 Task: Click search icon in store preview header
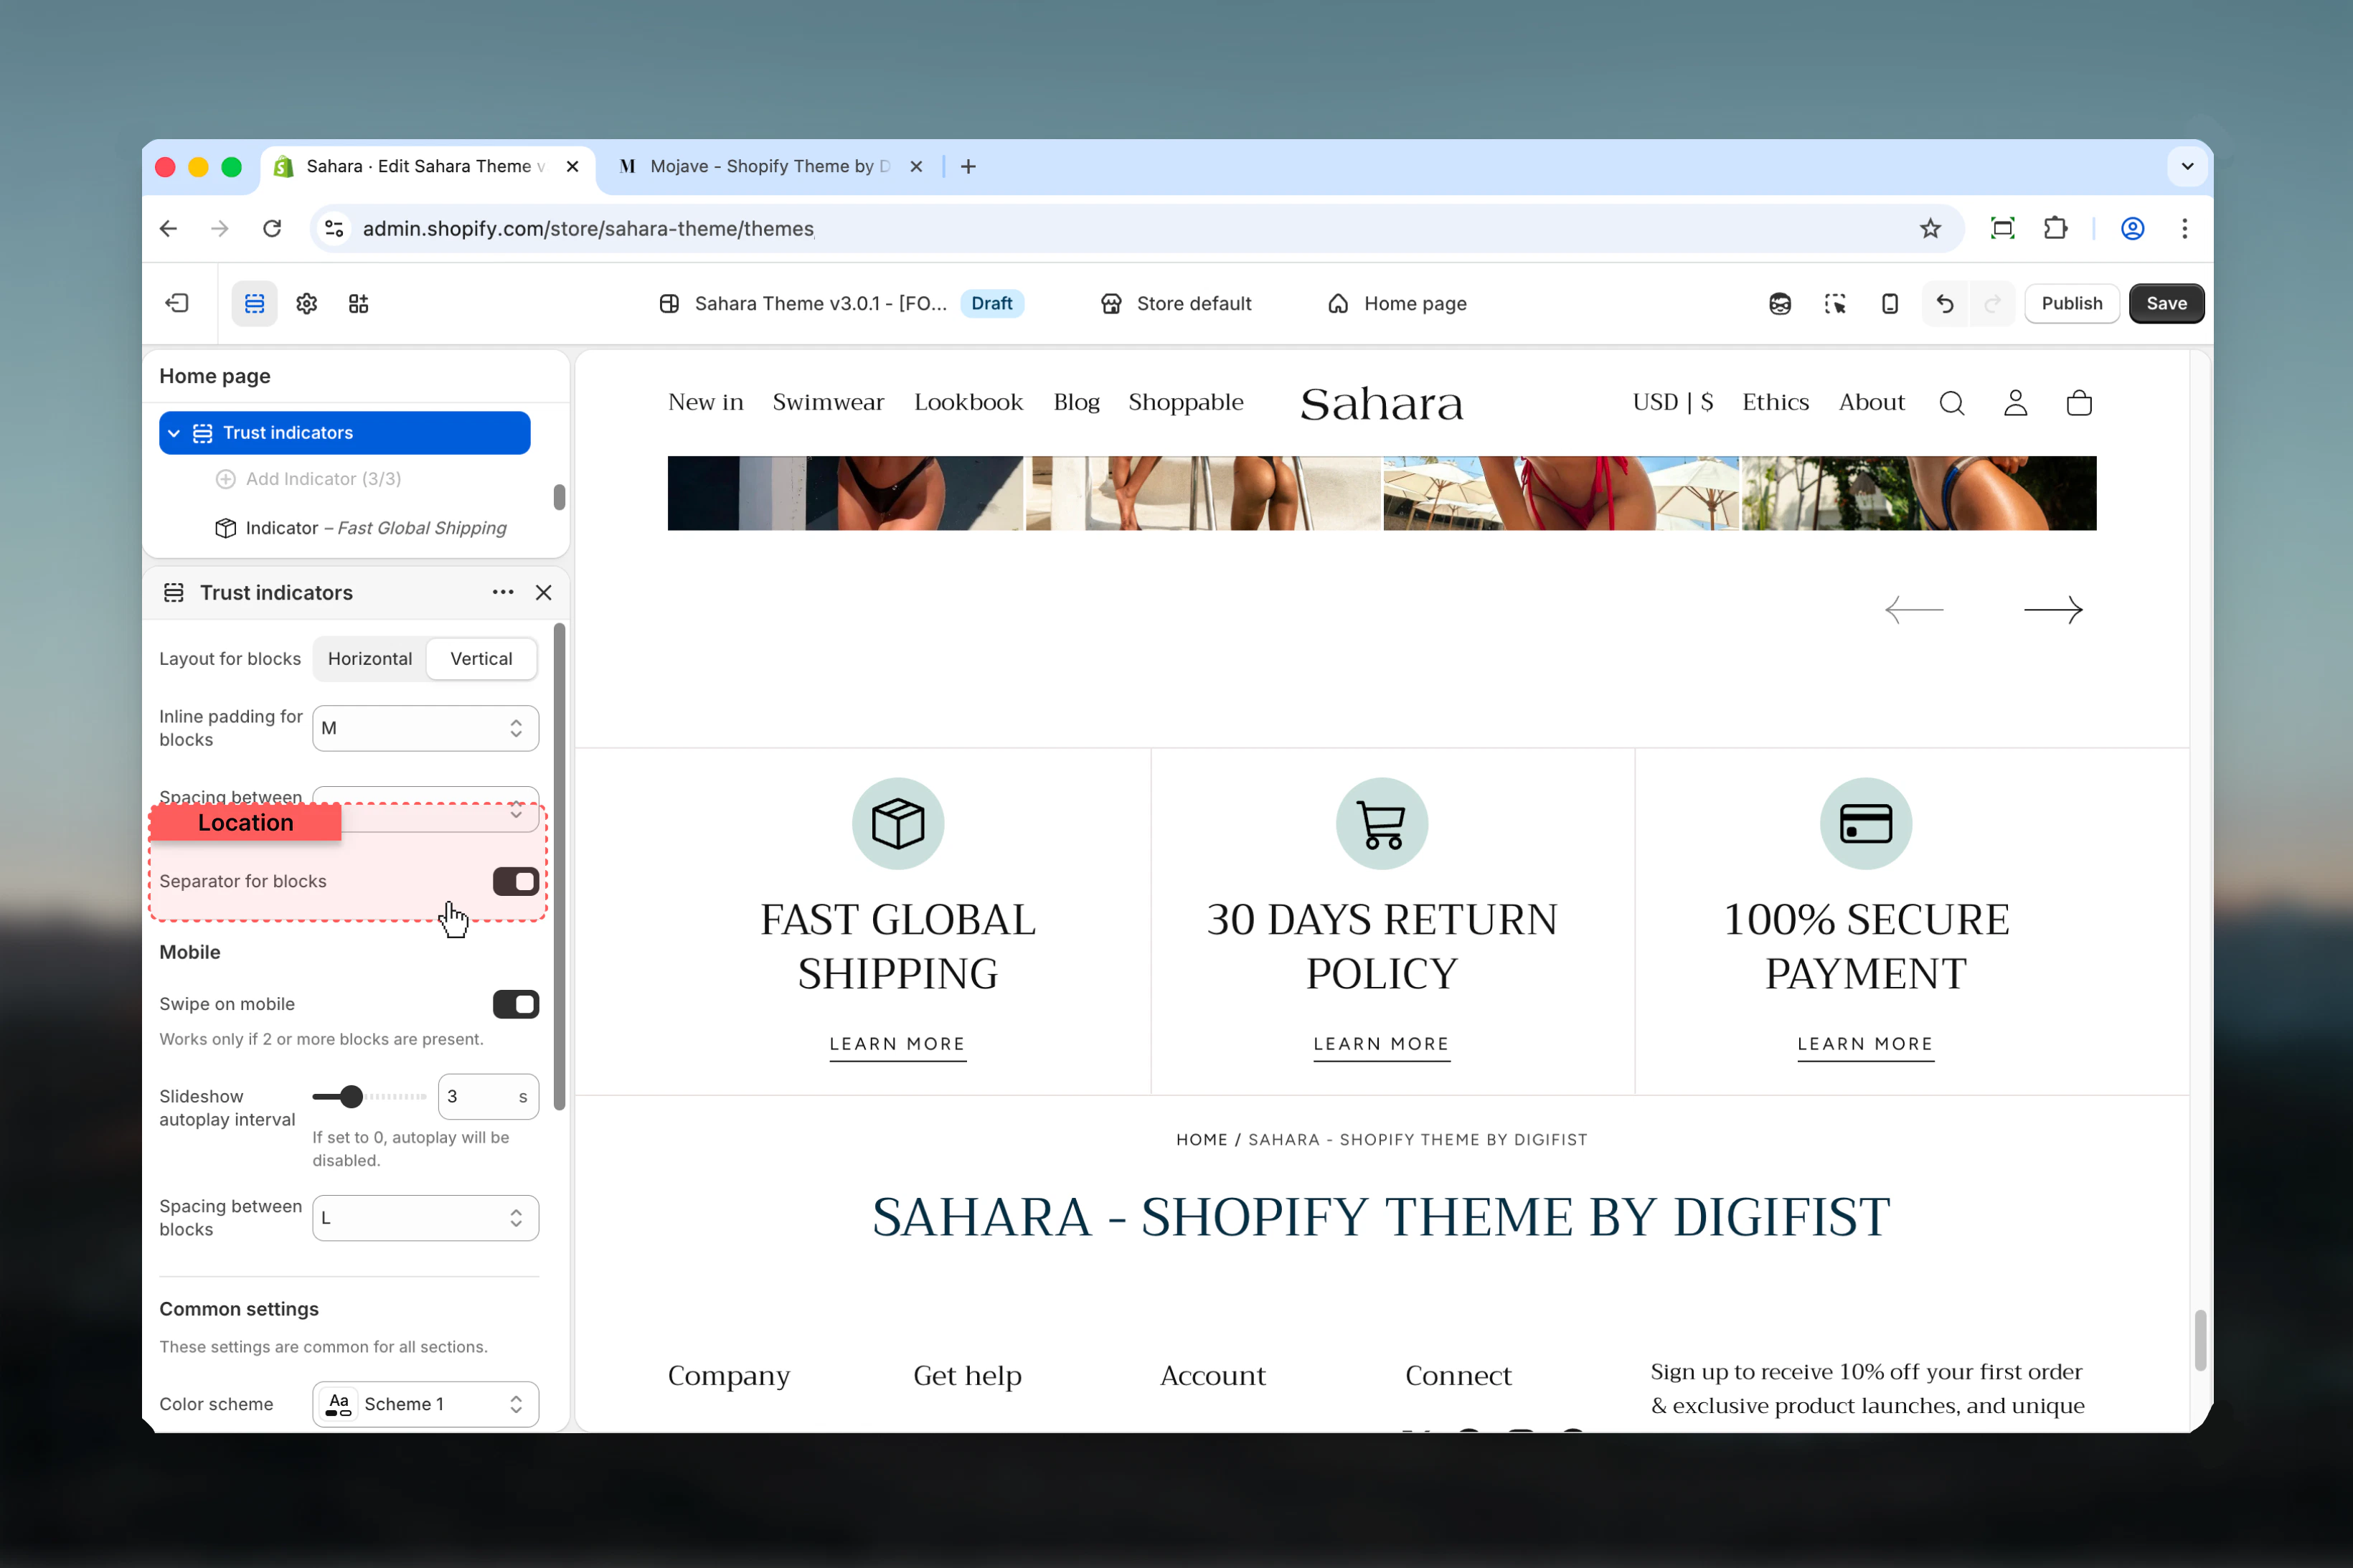tap(1952, 403)
